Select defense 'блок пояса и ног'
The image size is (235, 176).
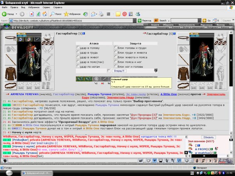116,61
